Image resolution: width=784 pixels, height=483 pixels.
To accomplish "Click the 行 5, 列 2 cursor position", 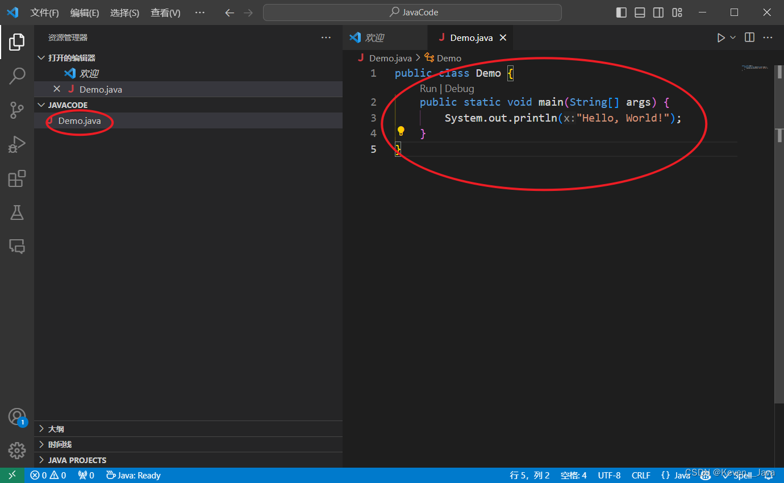I will tap(530, 475).
